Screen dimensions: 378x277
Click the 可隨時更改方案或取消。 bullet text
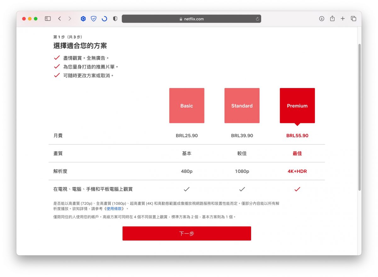click(89, 76)
